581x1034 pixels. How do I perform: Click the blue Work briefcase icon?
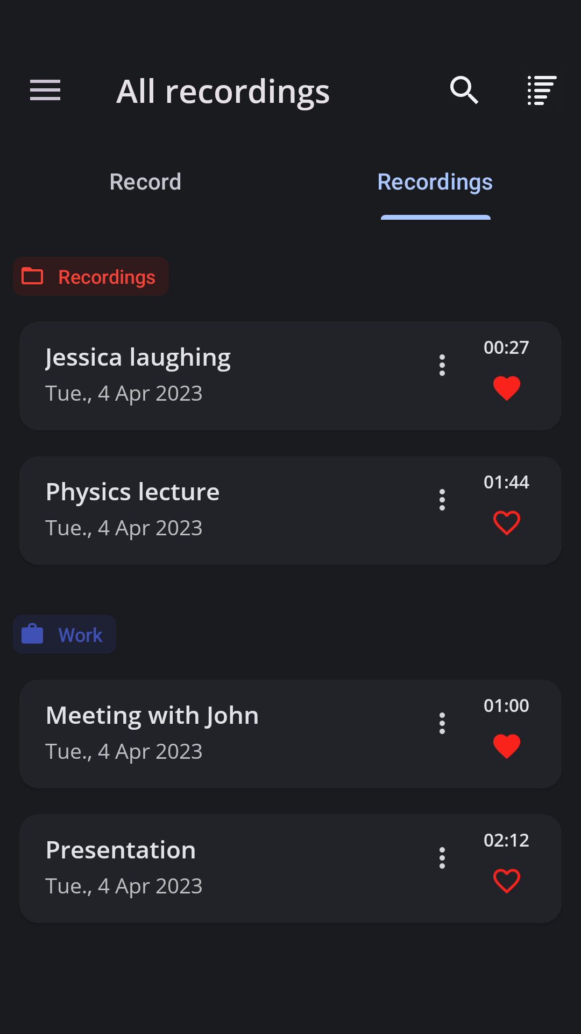[x=32, y=634]
